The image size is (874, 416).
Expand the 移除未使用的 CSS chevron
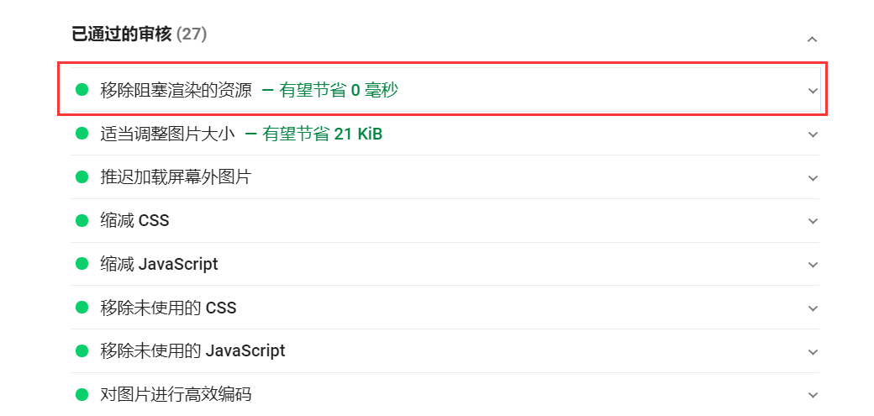click(x=812, y=308)
